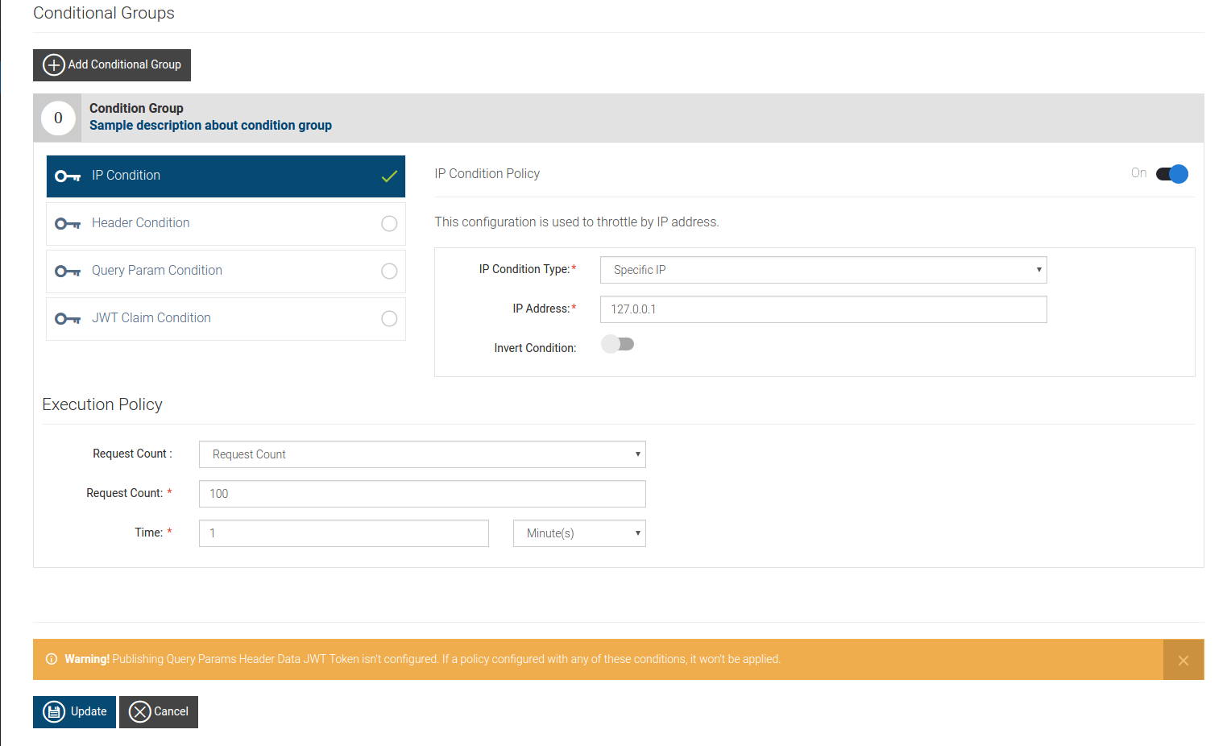Click the save disk icon on Update

(x=54, y=712)
